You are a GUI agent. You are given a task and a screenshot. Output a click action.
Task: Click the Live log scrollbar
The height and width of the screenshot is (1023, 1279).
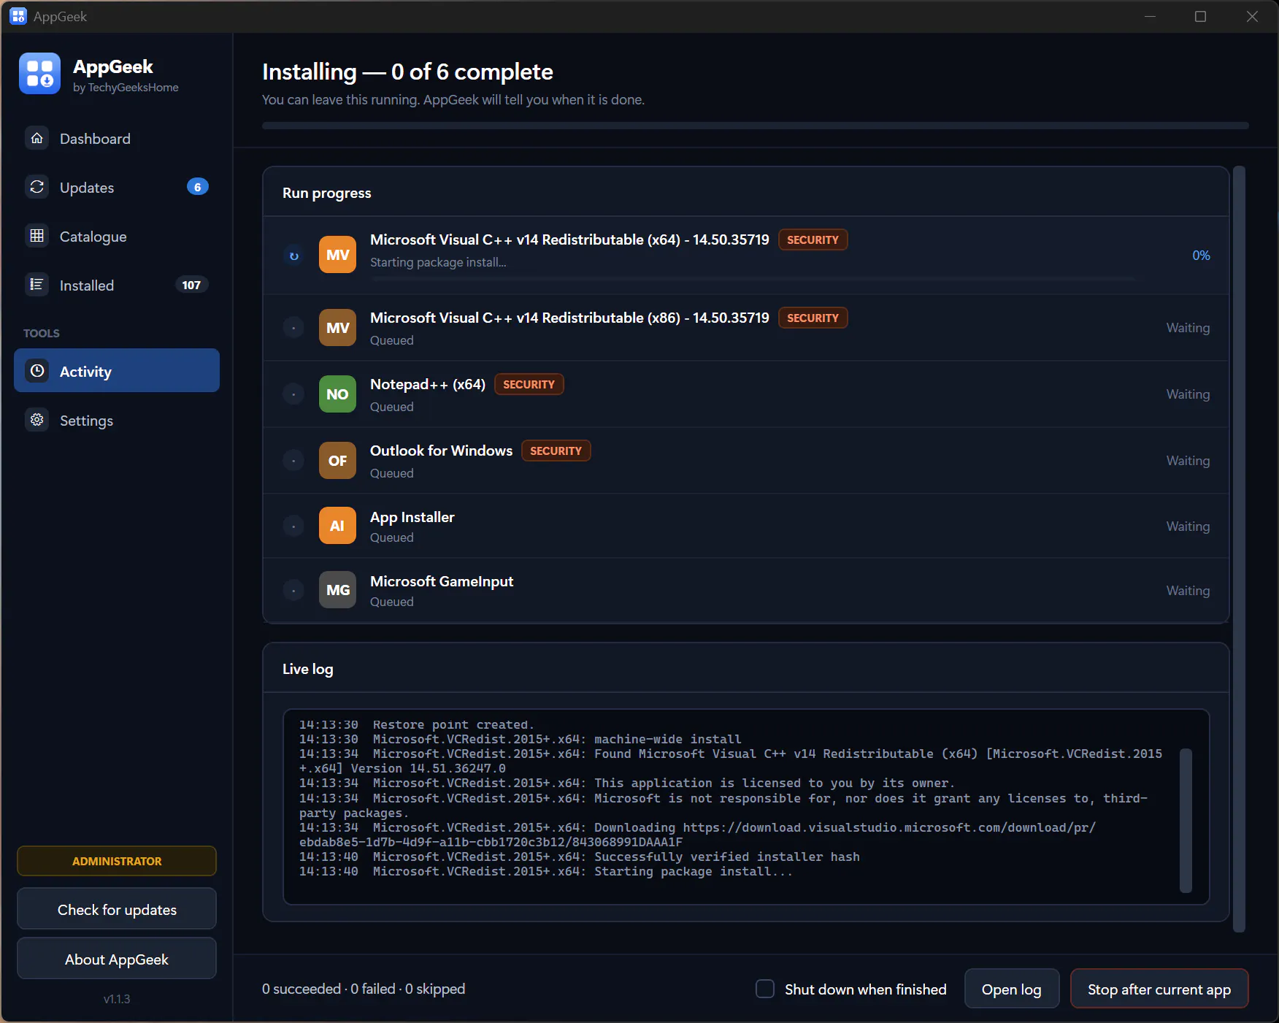[1186, 820]
